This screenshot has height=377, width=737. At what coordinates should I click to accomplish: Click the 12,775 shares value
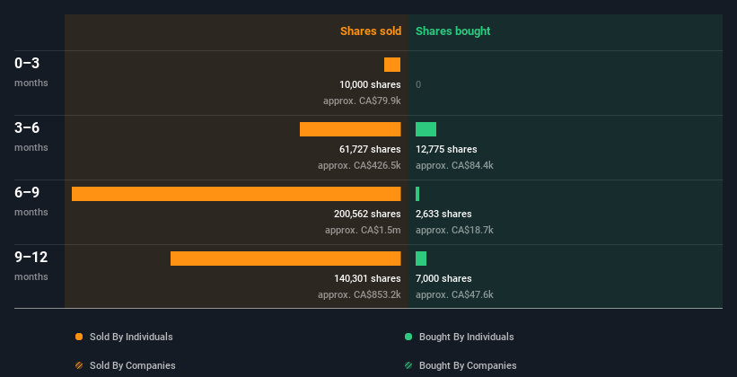coord(446,149)
